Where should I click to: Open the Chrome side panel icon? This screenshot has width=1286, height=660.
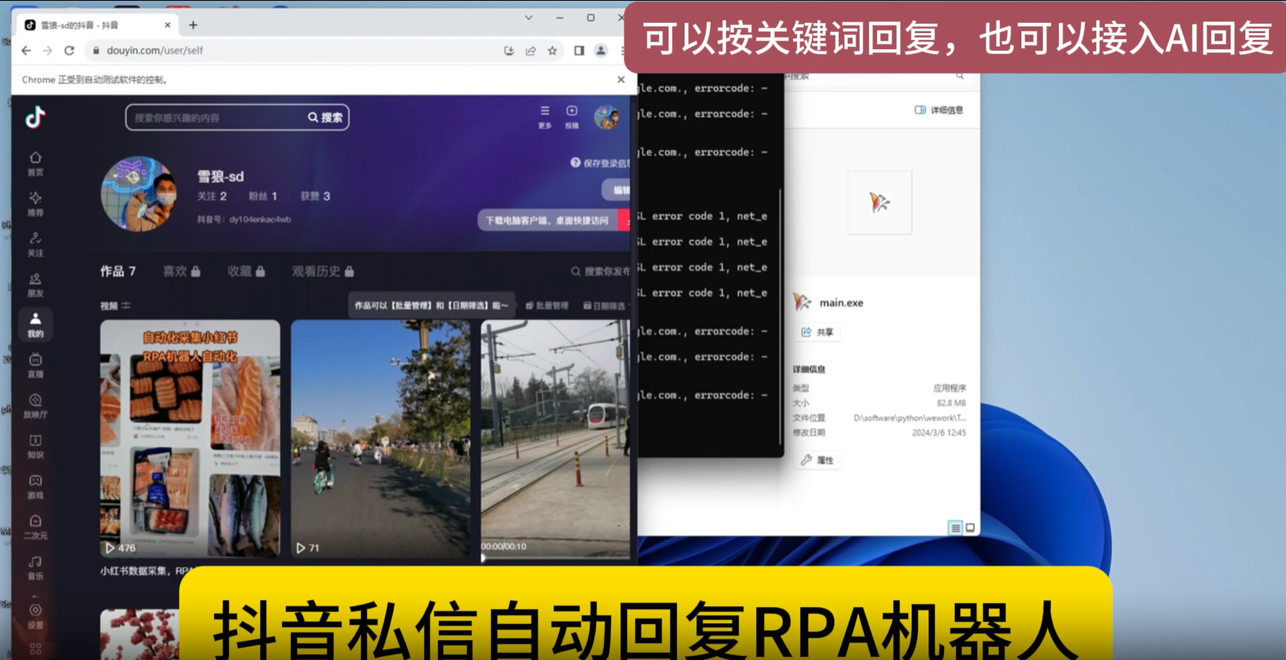coord(579,51)
